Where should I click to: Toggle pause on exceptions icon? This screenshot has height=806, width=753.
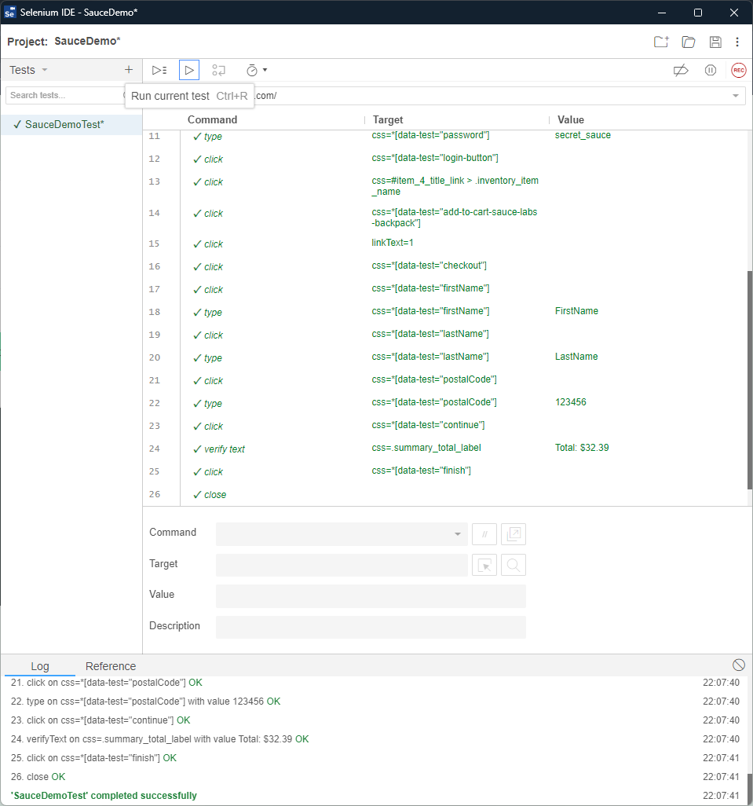711,71
